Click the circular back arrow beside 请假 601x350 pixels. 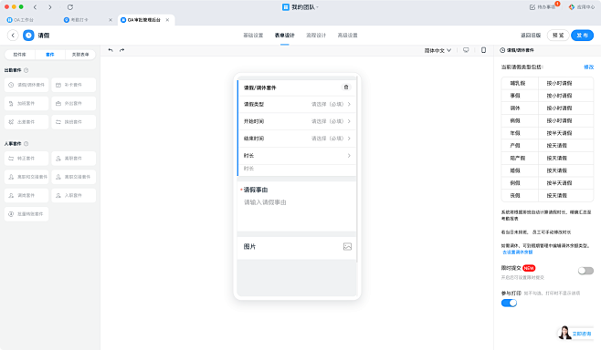coord(13,36)
